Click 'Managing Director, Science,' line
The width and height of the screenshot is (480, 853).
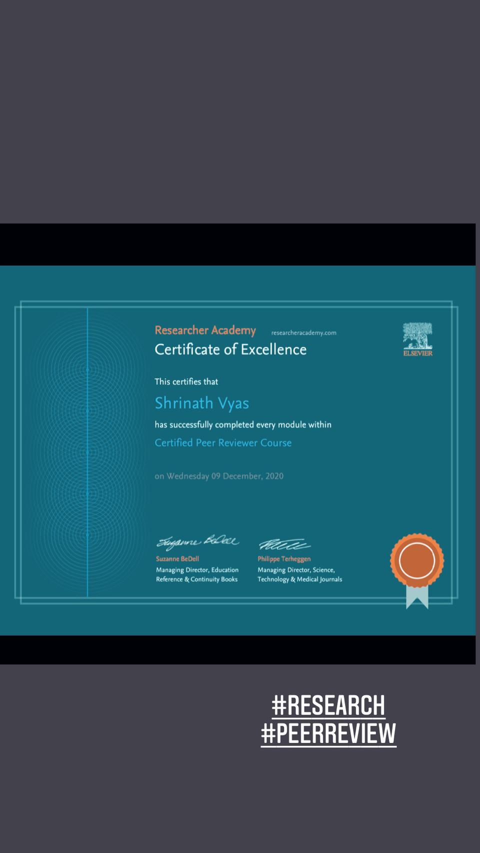click(x=296, y=570)
